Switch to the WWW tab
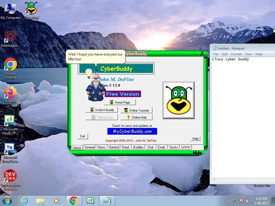 (186, 147)
